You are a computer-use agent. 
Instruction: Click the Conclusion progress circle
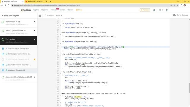click(x=3, y=40)
